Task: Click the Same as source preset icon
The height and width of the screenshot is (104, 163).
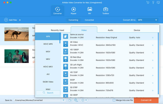Action: (65, 36)
